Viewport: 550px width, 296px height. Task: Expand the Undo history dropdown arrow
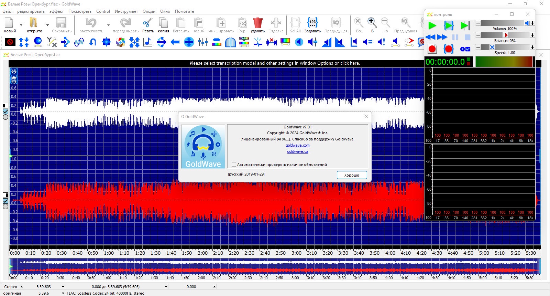[x=108, y=25]
